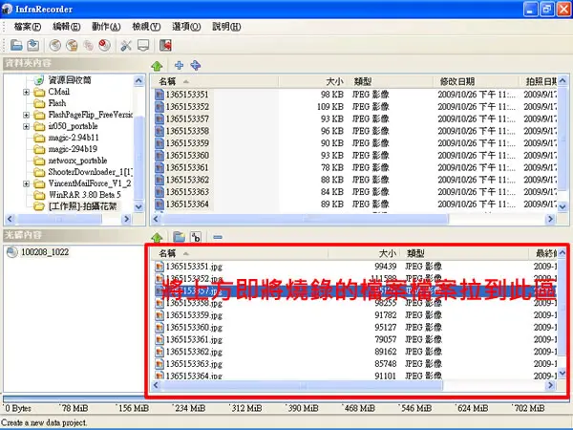
Task: Click the open project folder toolbar icon
Action: tap(16, 45)
